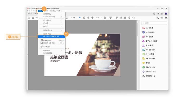
Task: Open the ウィンドウ menu in menu bar
Action: tap(53, 11)
